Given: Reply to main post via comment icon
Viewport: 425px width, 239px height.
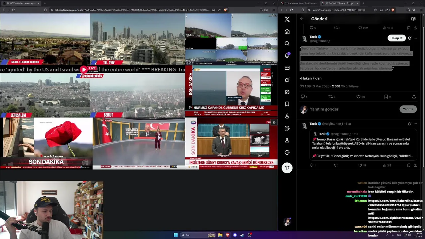Looking at the screenshot, I should tap(304, 97).
